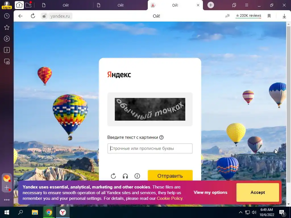Click the new tab group icon
This screenshot has width=291, height=218.
tap(28, 5)
